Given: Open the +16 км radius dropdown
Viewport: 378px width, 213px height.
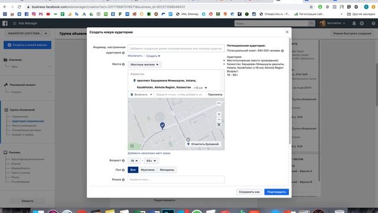Looking at the screenshot, I should click(x=200, y=88).
